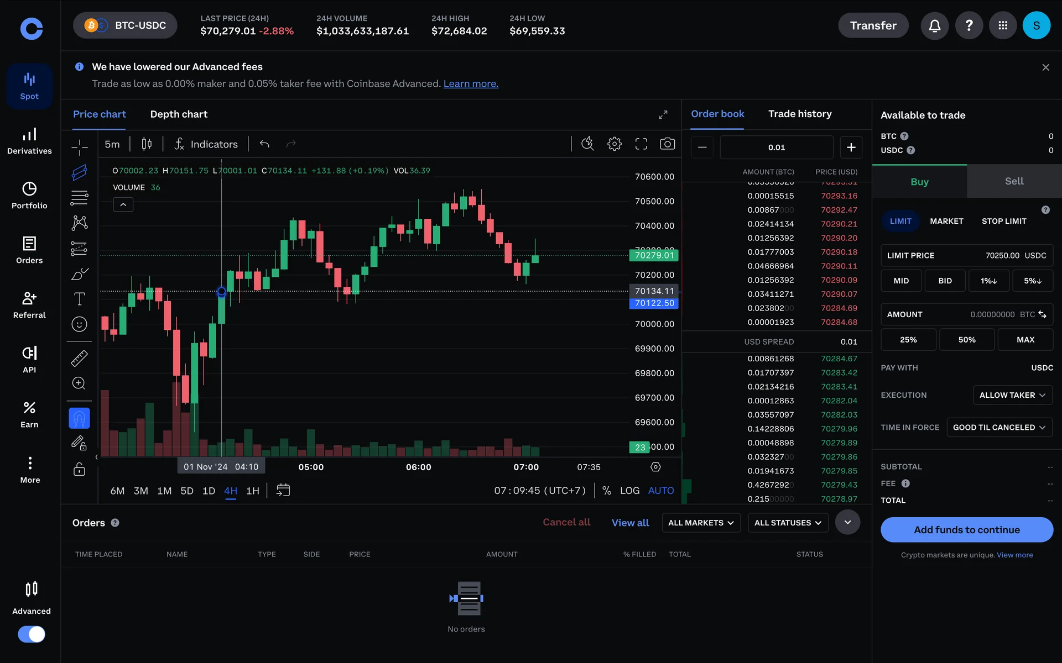Open the ALLOW TAKER execution dropdown
The height and width of the screenshot is (663, 1062).
pyautogui.click(x=1012, y=395)
